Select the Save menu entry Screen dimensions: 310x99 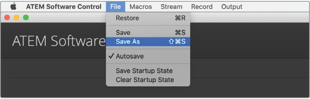pyautogui.click(x=148, y=32)
